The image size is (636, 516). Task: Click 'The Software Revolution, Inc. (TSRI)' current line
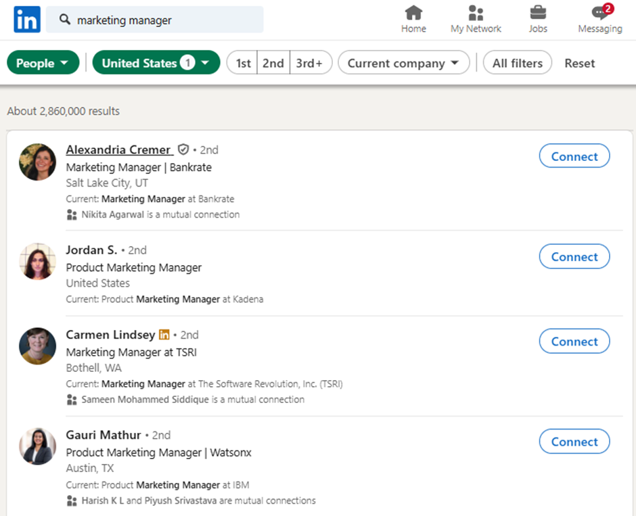coord(204,384)
